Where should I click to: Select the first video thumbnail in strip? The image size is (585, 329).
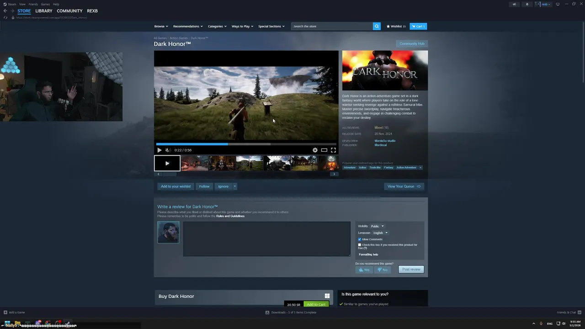click(x=167, y=163)
